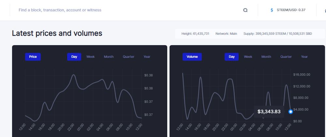Screen dimensions: 326x137
Task: Click the $16,000.00 axis label
Action: click(x=302, y=75)
